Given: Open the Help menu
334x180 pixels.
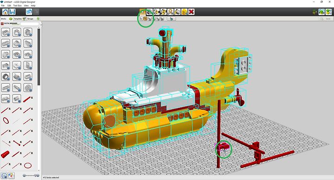Looking at the screenshot, I should tap(33, 6).
